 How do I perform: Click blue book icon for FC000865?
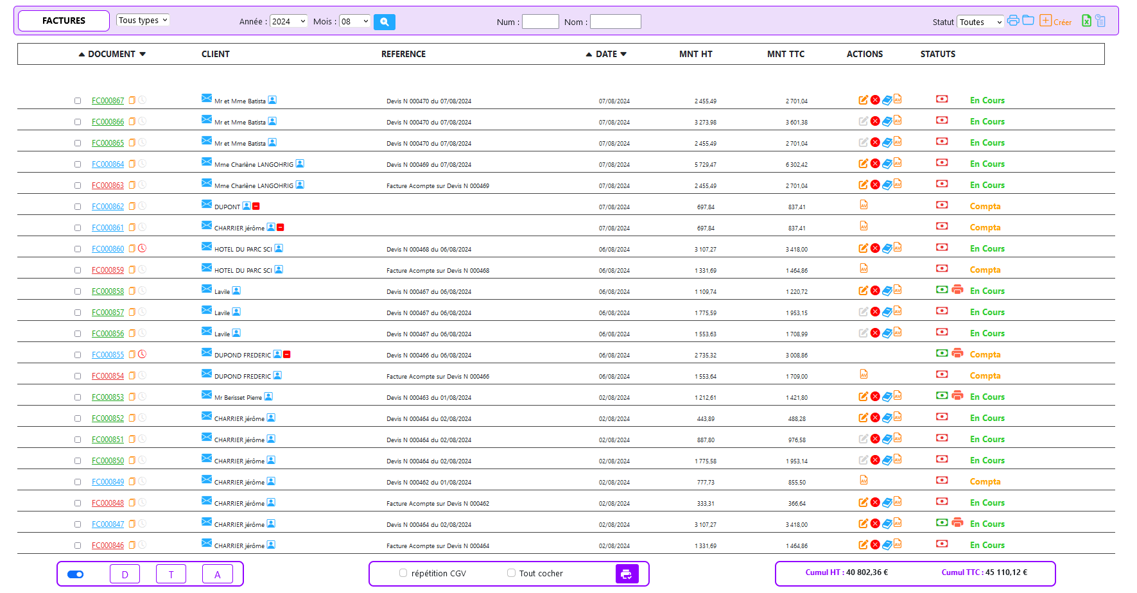[887, 142]
